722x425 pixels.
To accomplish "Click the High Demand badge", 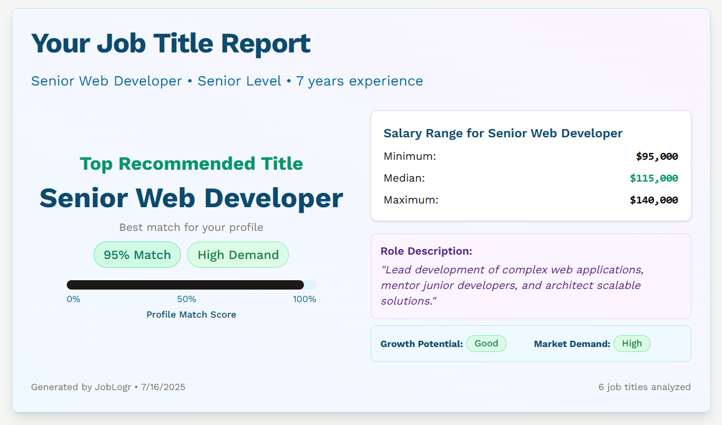I will pyautogui.click(x=238, y=255).
